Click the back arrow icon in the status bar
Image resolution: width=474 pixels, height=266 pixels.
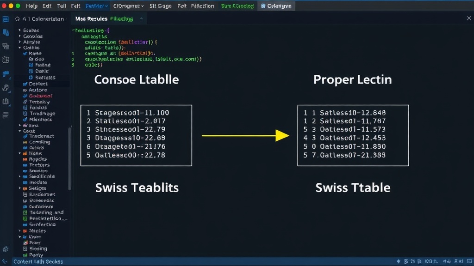(x=5, y=261)
